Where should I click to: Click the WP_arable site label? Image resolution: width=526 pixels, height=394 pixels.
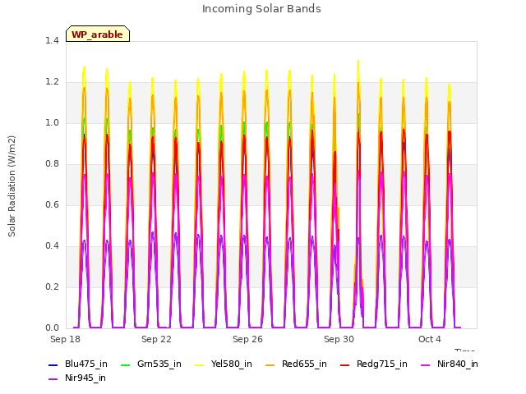(98, 34)
